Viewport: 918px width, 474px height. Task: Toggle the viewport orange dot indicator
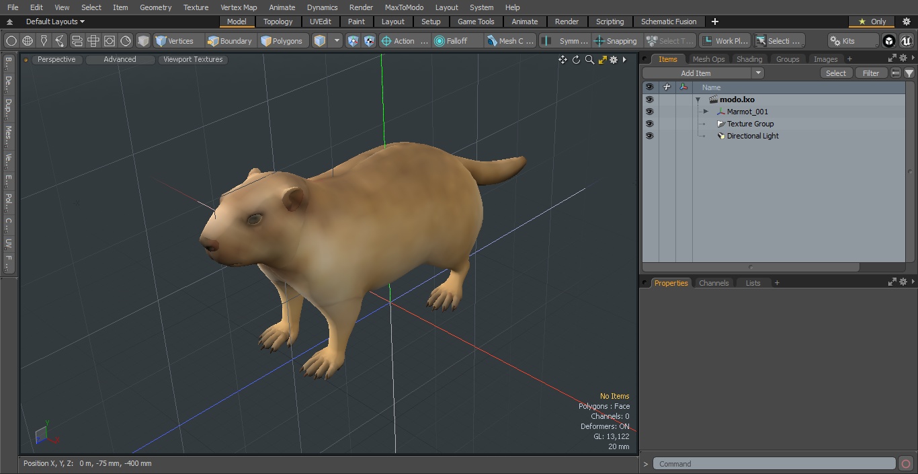[26, 60]
